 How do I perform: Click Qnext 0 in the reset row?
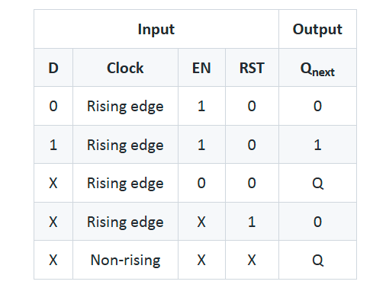coord(317,222)
